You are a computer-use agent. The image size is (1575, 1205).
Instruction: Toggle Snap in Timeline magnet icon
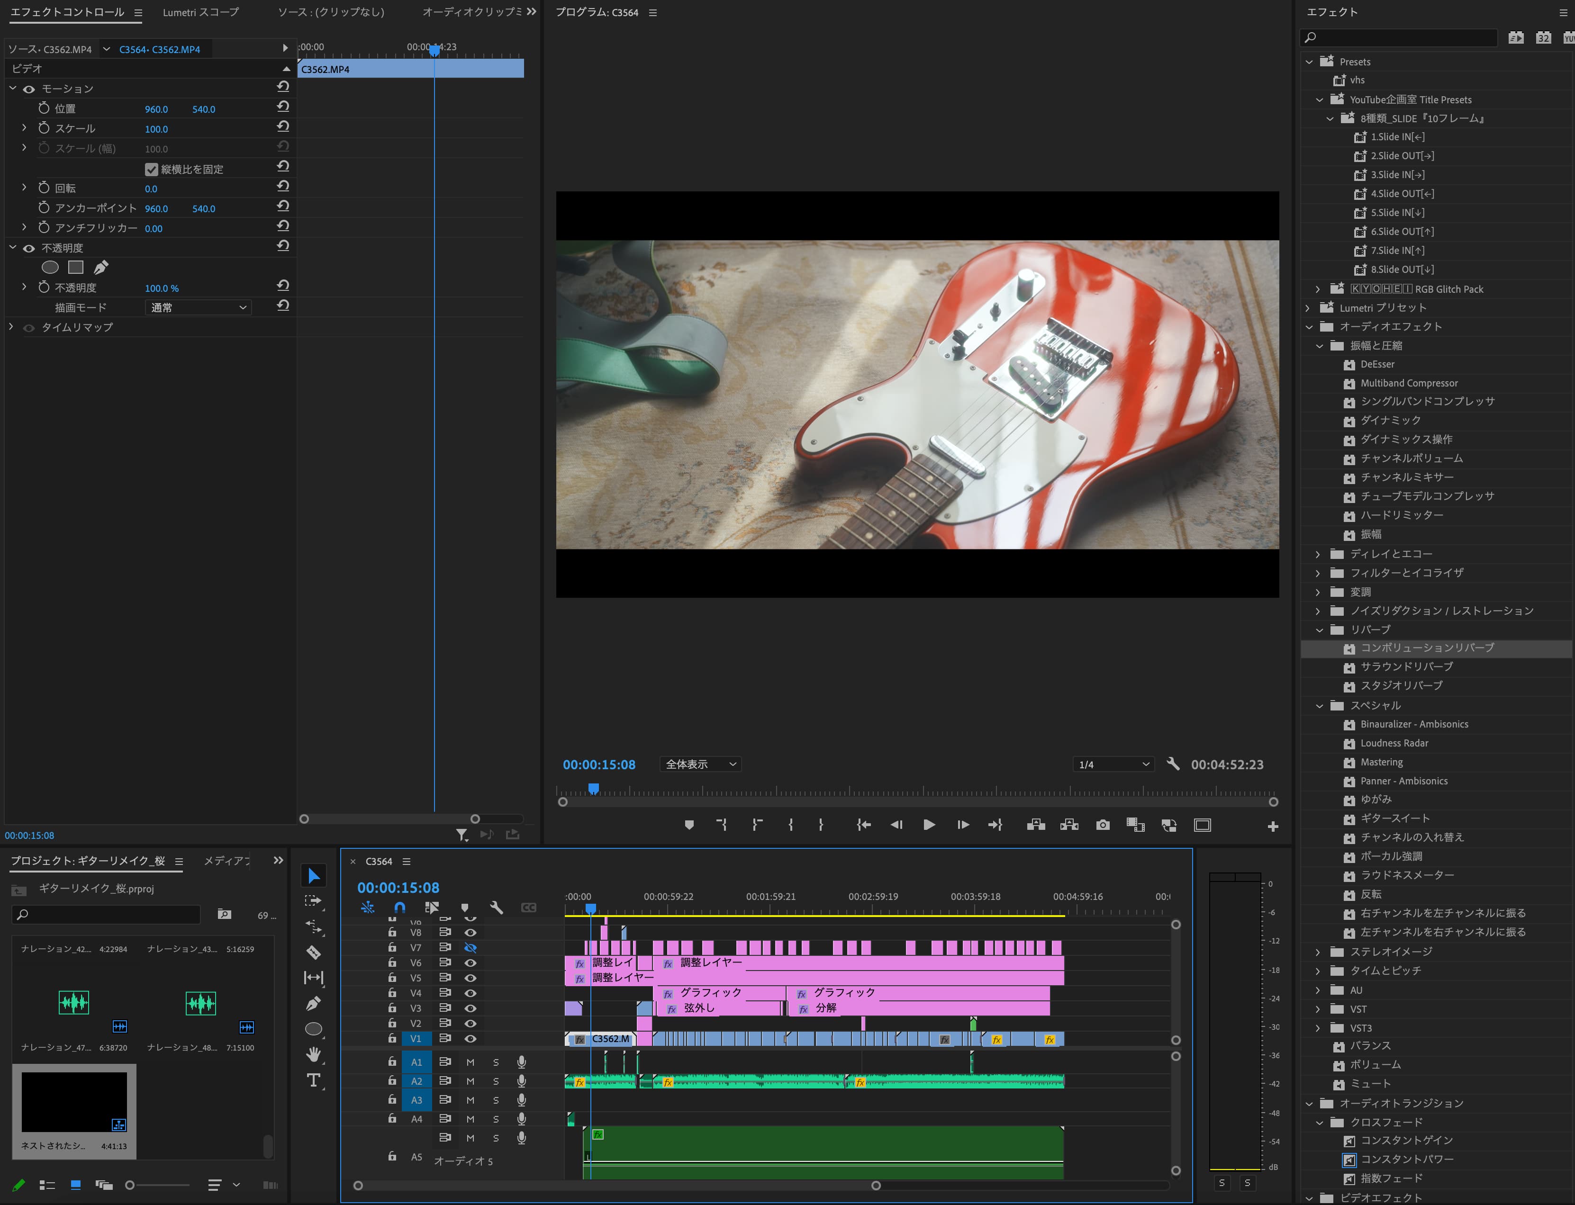(399, 908)
